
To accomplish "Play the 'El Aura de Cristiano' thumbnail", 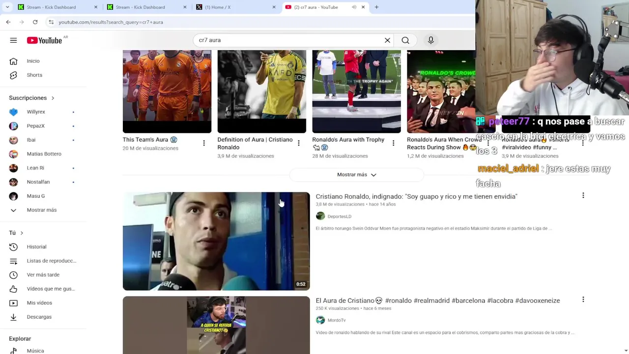I will click(216, 325).
